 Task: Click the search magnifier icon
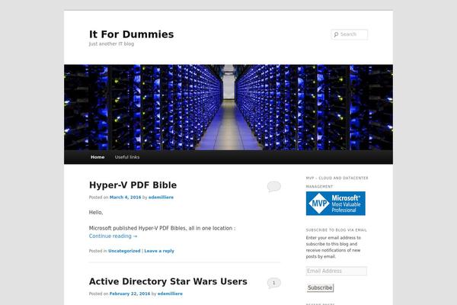pos(336,34)
